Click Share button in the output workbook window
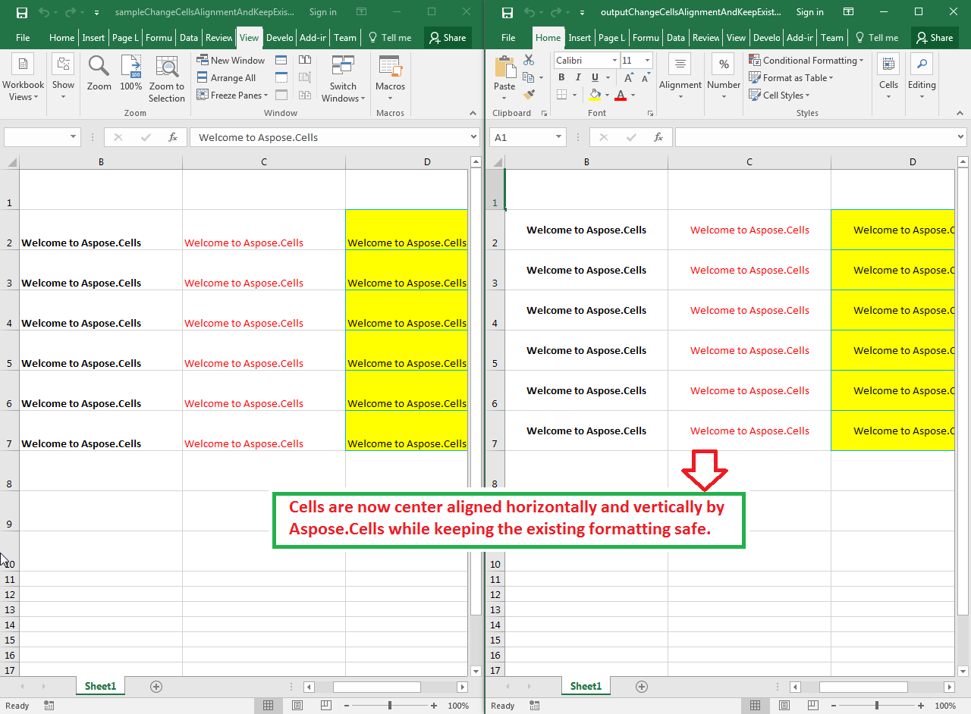This screenshot has height=714, width=971. coord(934,38)
